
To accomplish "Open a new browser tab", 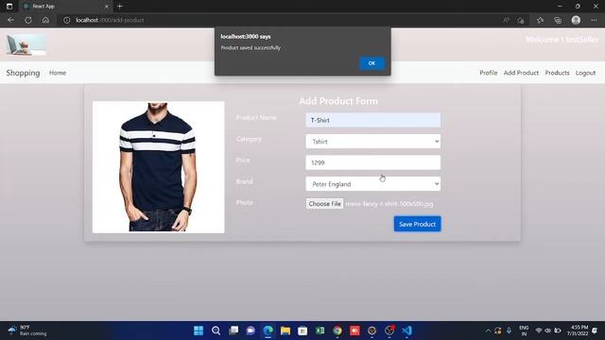I will coord(120,7).
